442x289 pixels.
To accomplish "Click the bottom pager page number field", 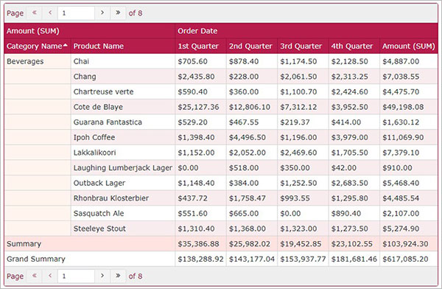I will pyautogui.click(x=76, y=276).
